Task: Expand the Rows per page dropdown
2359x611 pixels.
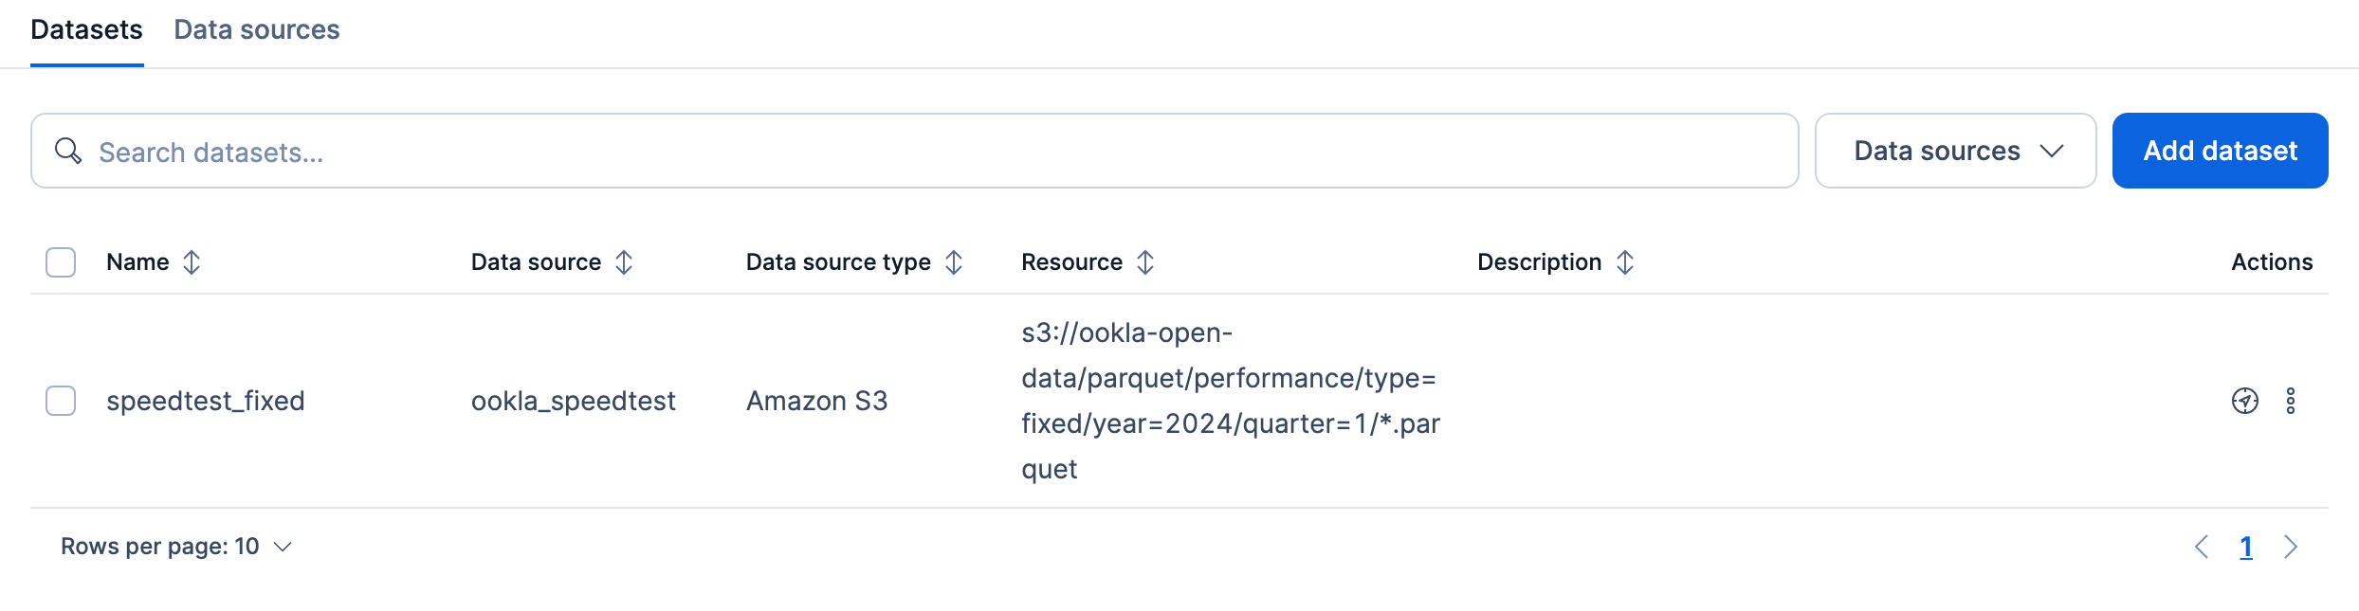Action: tap(176, 547)
